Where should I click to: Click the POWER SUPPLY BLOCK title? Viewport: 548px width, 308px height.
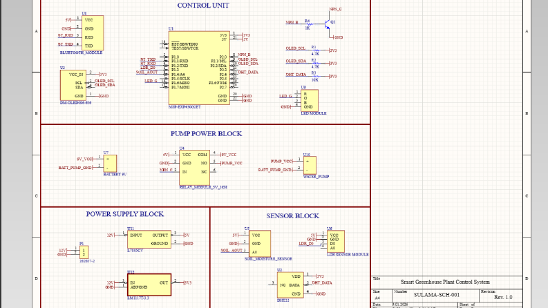[125, 214]
